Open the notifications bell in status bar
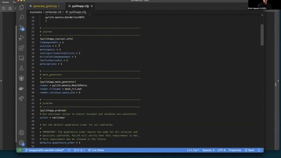This screenshot has height=158, width=281. tap(259, 150)
